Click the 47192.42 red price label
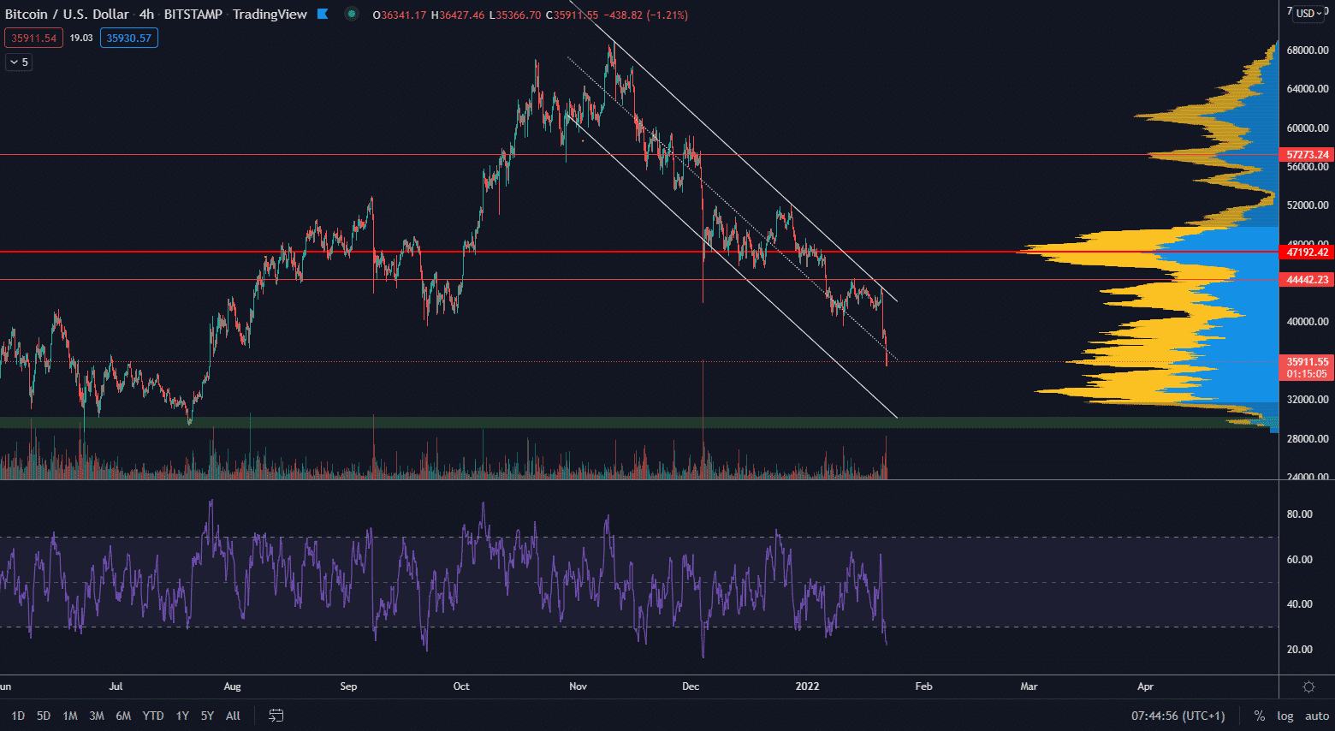Viewport: 1335px width, 731px height. point(1307,252)
